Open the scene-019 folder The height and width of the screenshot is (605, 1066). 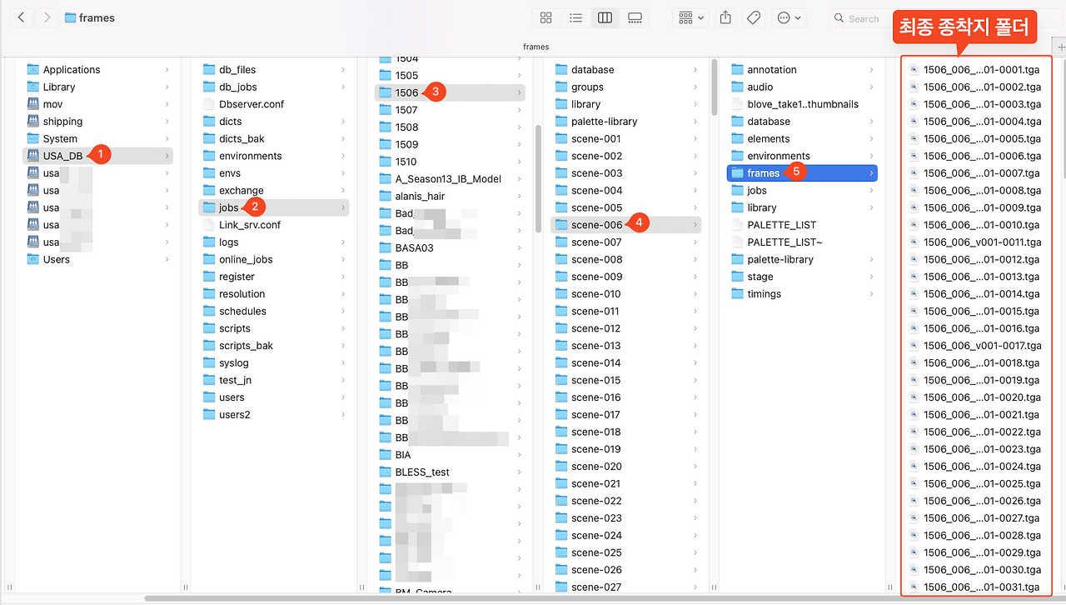625,449
